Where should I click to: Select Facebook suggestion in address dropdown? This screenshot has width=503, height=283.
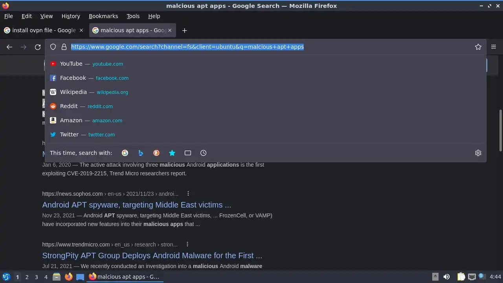[266, 78]
